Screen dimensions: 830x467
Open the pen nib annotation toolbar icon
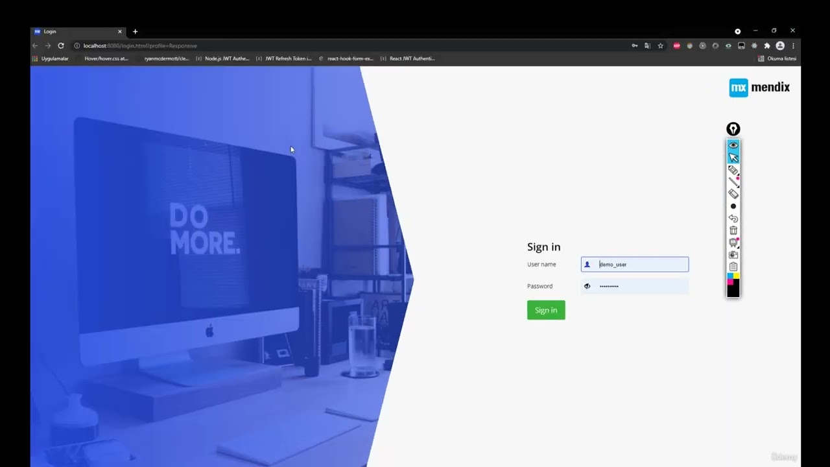[733, 129]
